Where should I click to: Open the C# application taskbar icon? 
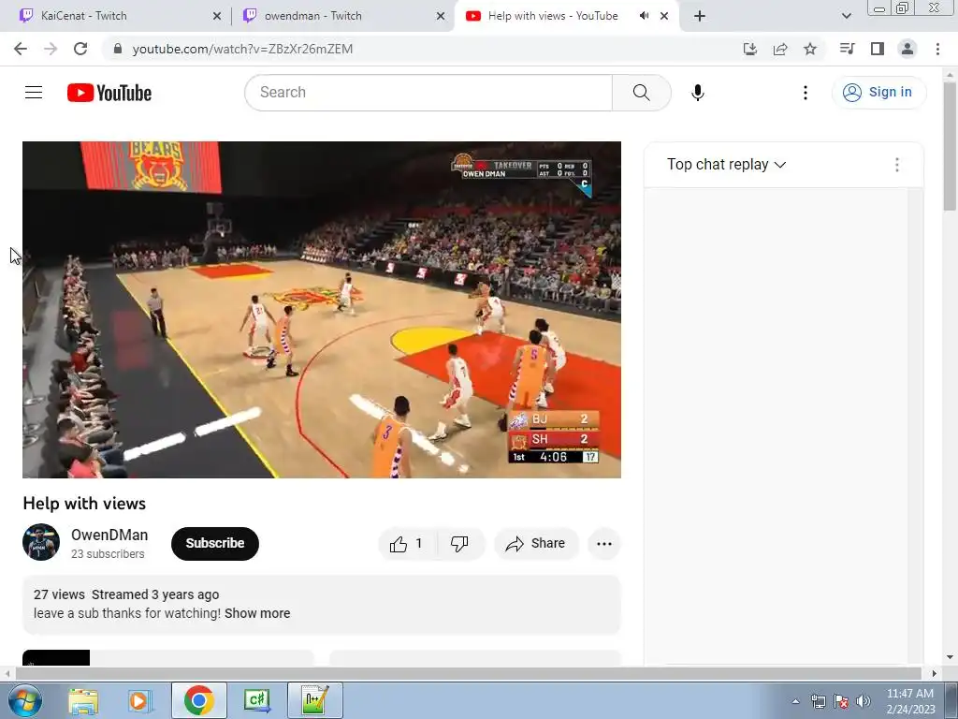[x=257, y=700]
